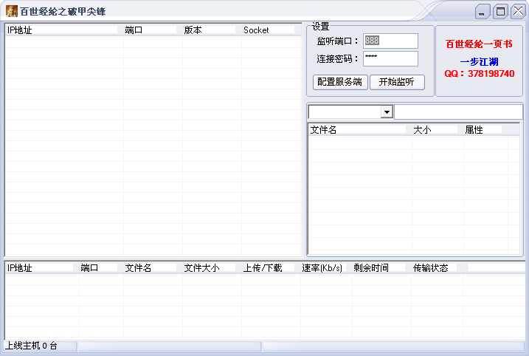Click the 文件大小 column header
Viewport: 529px width, 356px height.
pyautogui.click(x=210, y=267)
